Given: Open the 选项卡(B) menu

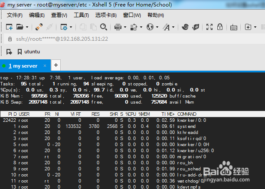Looking at the screenshot, I should [x=106, y=15].
